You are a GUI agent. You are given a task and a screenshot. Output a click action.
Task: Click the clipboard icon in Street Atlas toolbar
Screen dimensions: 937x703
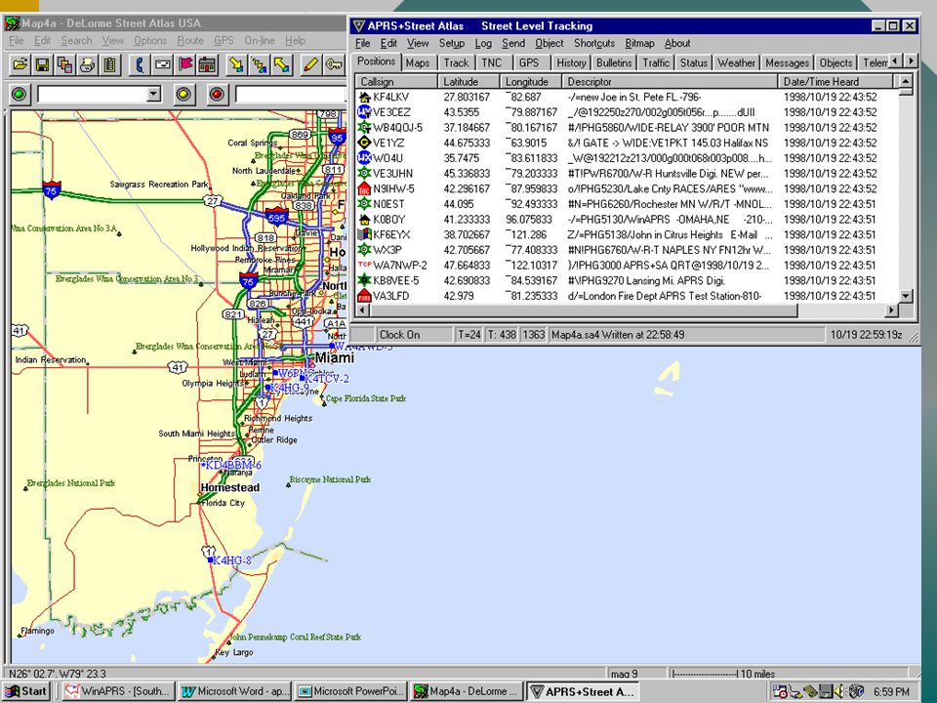pos(110,64)
